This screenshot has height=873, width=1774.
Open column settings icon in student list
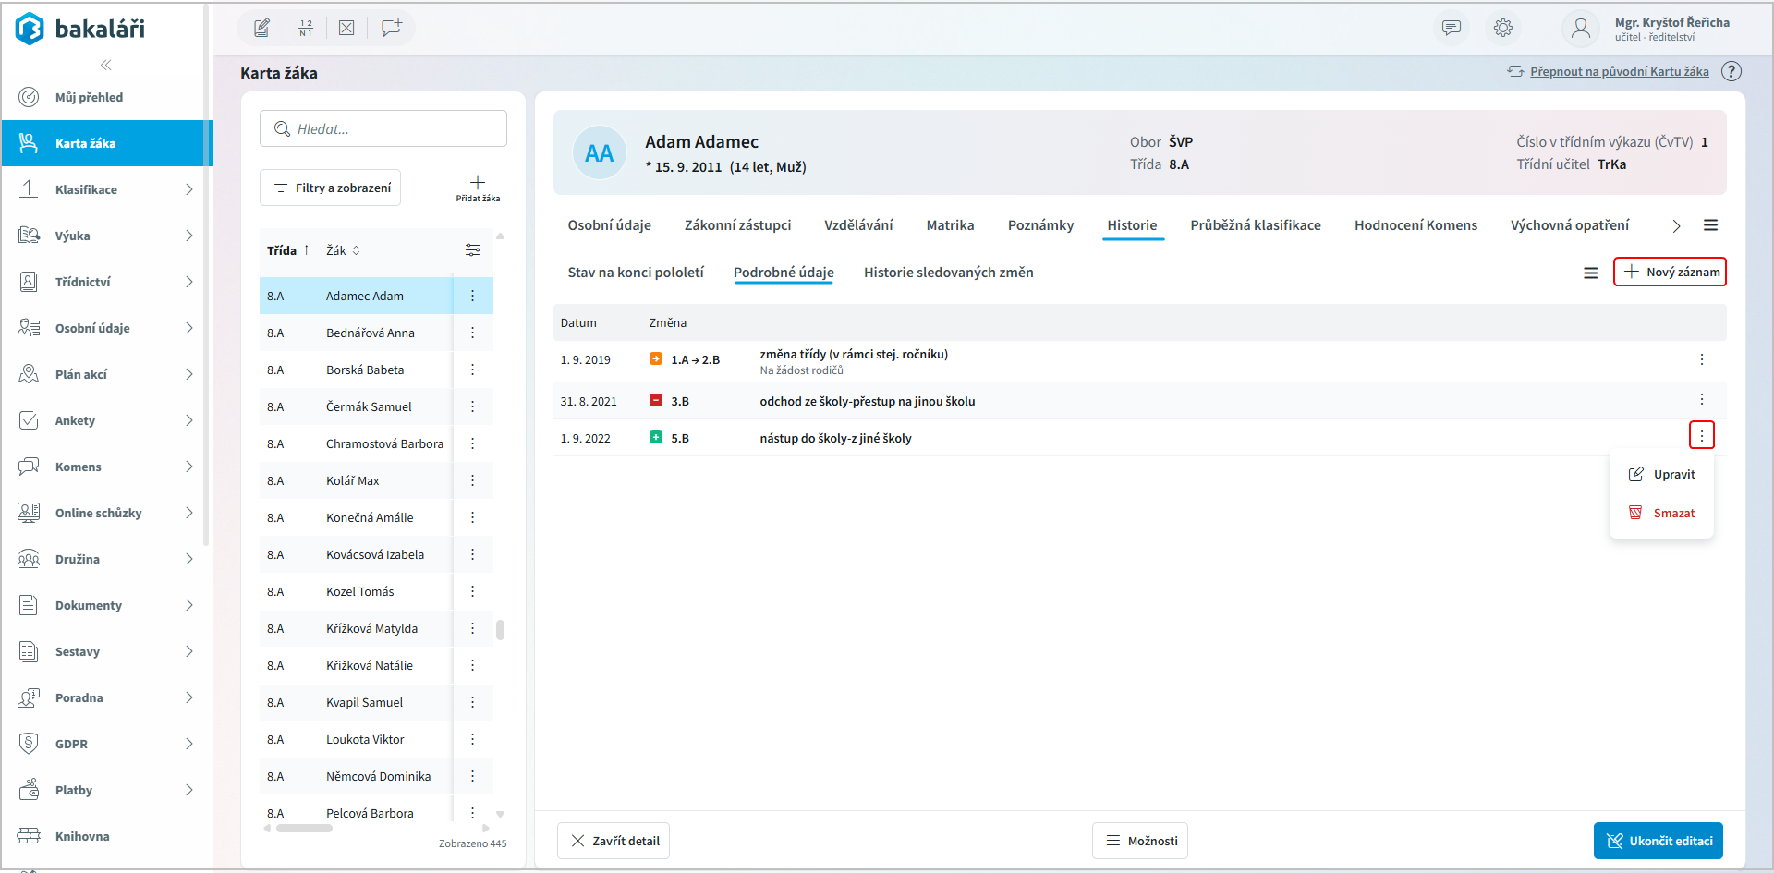(x=472, y=250)
